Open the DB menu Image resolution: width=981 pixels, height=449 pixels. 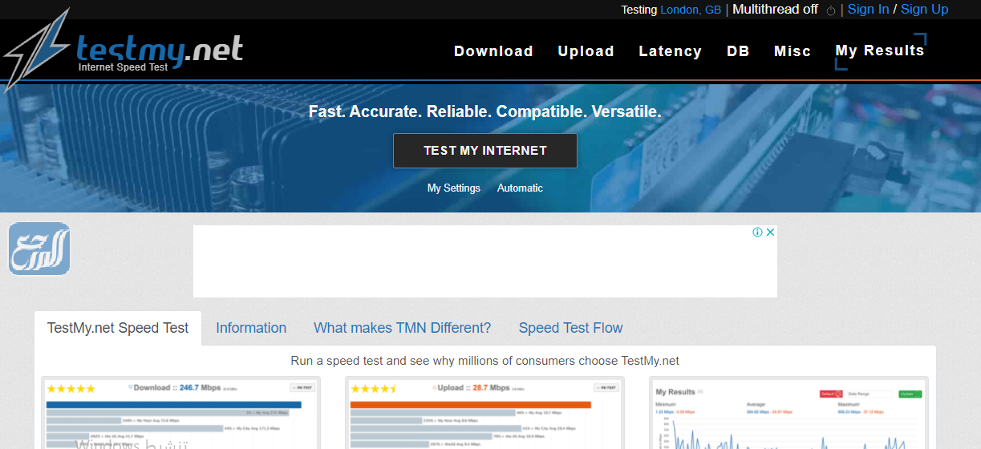point(738,51)
